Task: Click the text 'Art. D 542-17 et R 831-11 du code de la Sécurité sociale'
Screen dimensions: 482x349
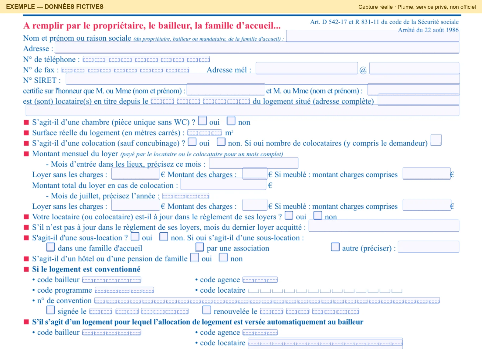Action: (384, 22)
